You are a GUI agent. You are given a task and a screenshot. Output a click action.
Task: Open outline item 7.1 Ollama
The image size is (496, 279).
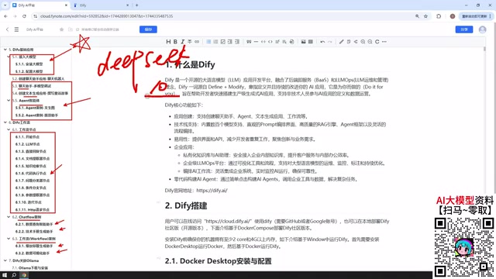pos(30,268)
